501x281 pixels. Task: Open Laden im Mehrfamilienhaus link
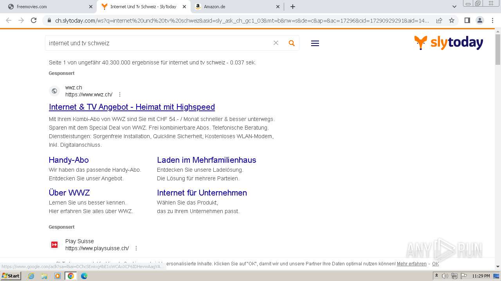(x=207, y=160)
